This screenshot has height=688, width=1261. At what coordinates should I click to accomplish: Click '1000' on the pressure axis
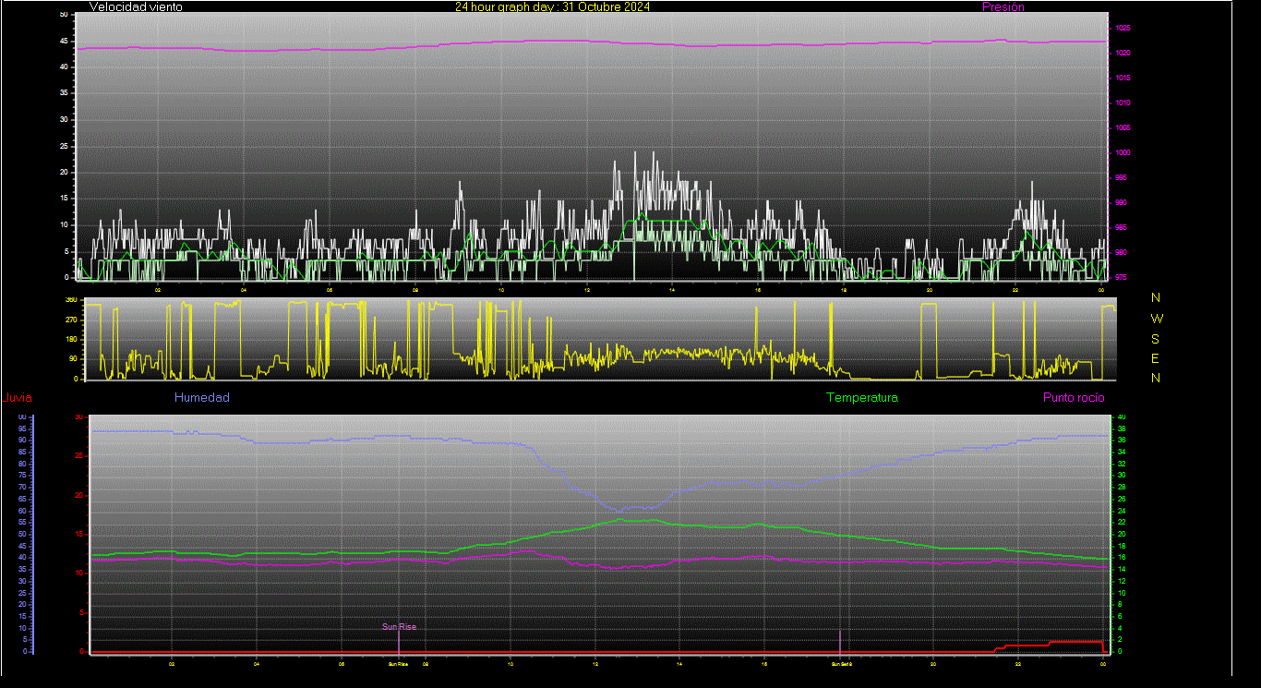(1122, 153)
